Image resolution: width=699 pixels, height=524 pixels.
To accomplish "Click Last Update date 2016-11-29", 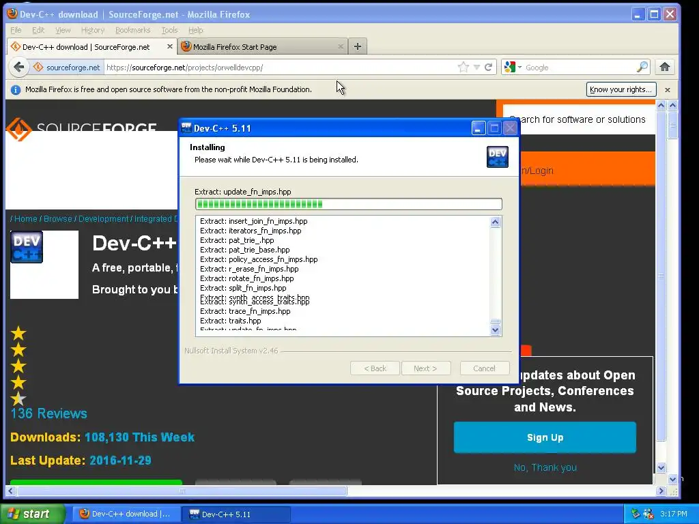I will click(120, 461).
